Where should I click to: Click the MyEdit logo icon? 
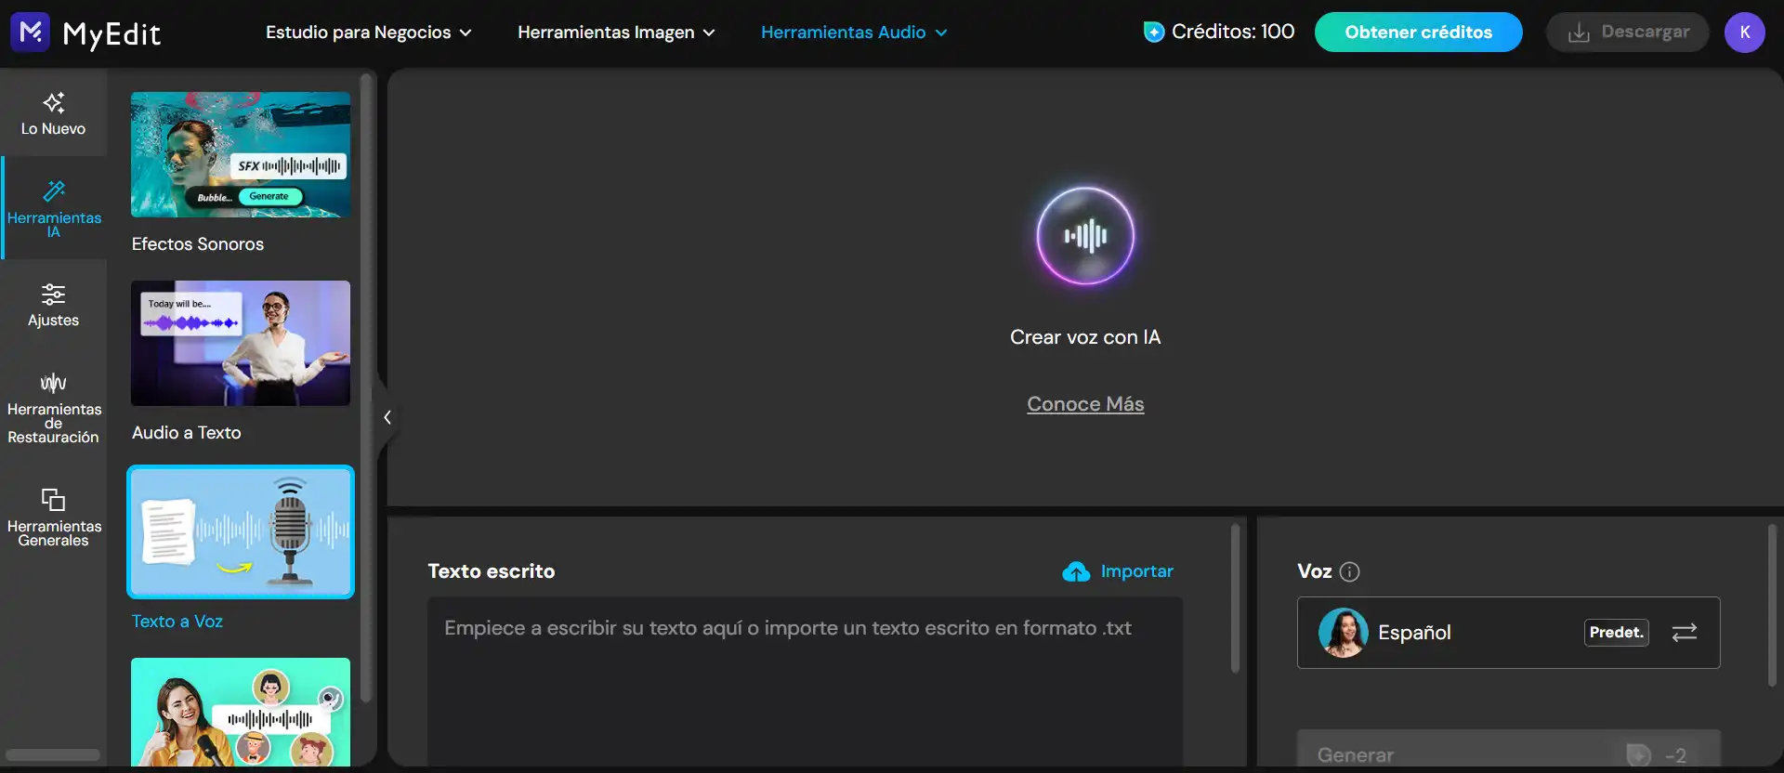point(31,33)
